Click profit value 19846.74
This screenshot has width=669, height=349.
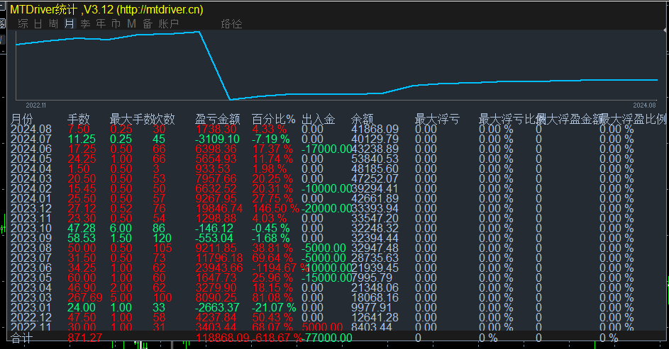pos(219,209)
